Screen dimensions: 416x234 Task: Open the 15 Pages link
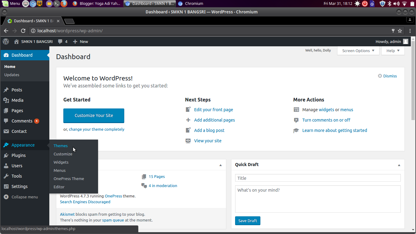point(157,176)
